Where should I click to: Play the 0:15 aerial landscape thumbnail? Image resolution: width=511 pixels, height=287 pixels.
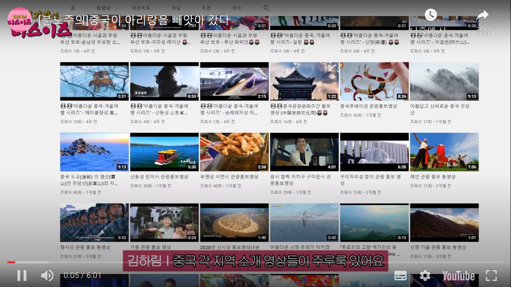(374, 223)
